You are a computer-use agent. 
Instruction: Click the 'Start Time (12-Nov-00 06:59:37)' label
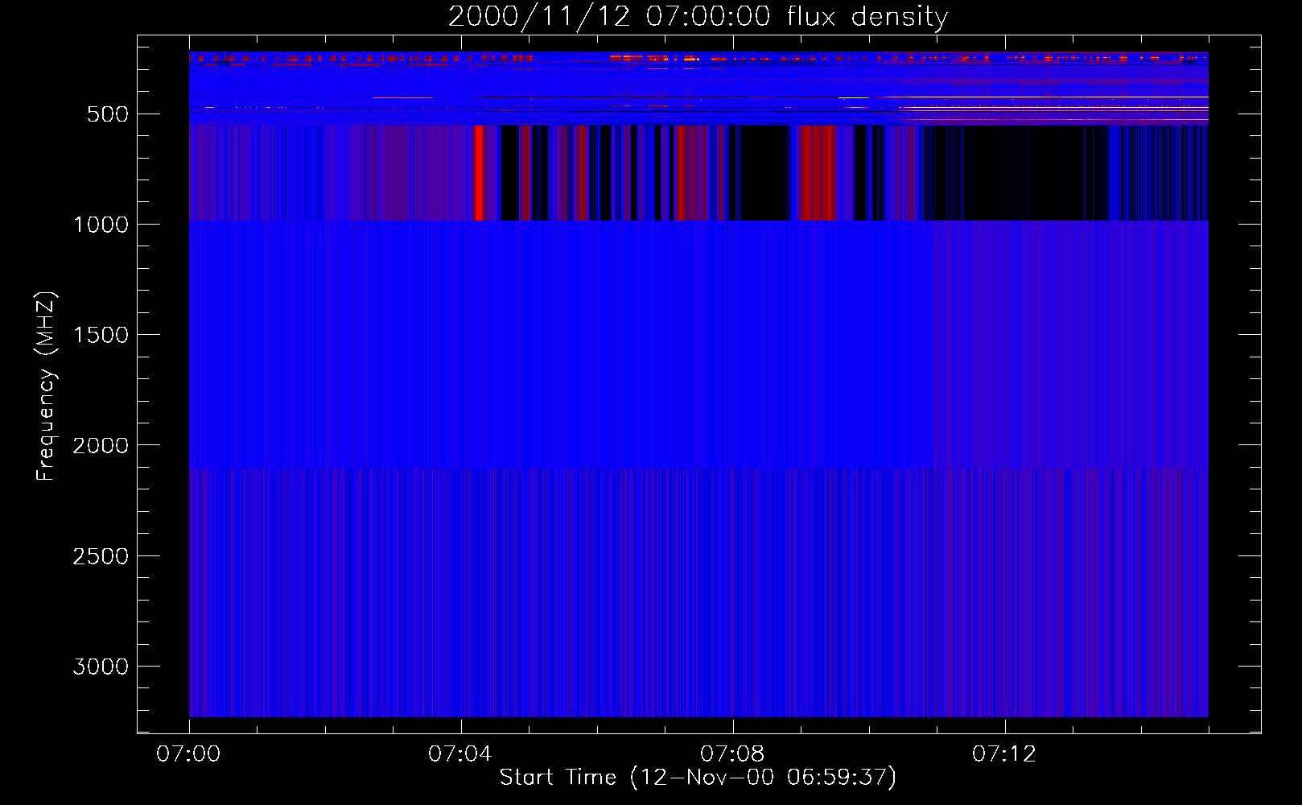(x=698, y=778)
